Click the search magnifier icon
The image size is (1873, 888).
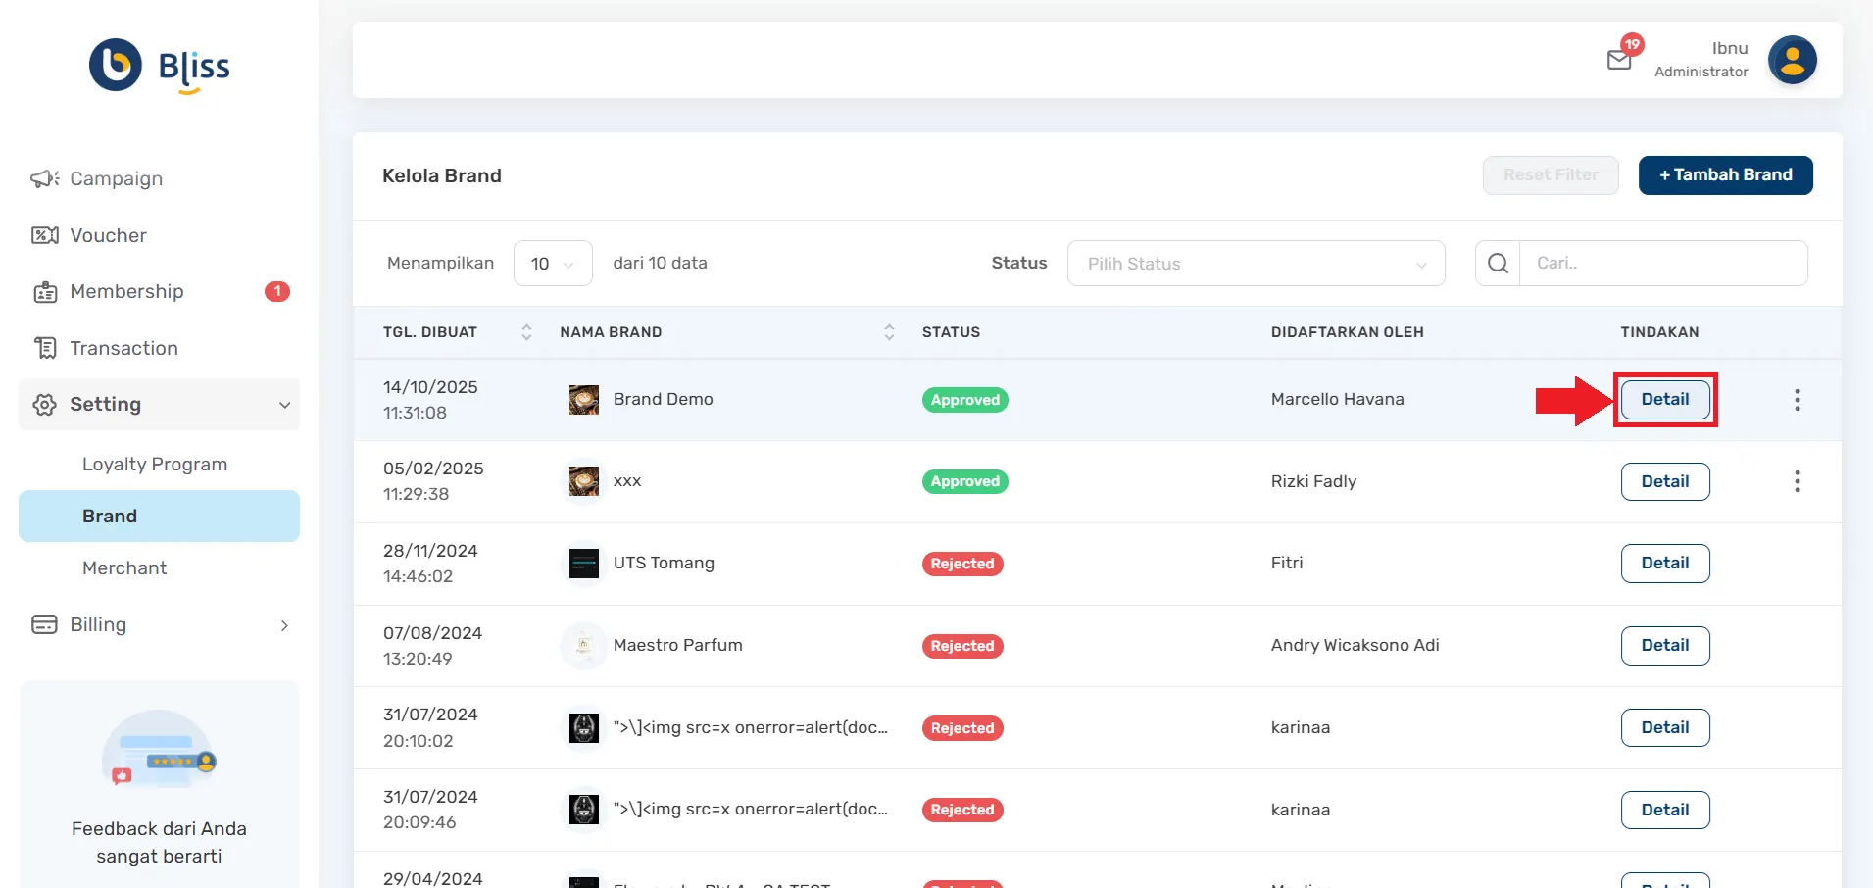pyautogui.click(x=1498, y=264)
